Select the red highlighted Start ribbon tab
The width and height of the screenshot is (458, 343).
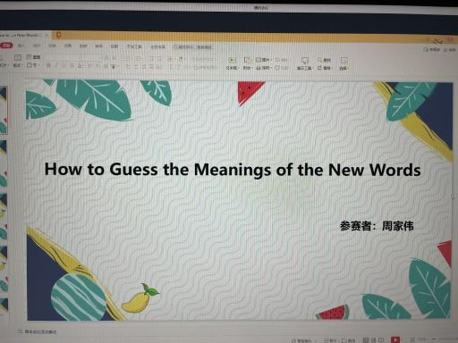[6, 46]
